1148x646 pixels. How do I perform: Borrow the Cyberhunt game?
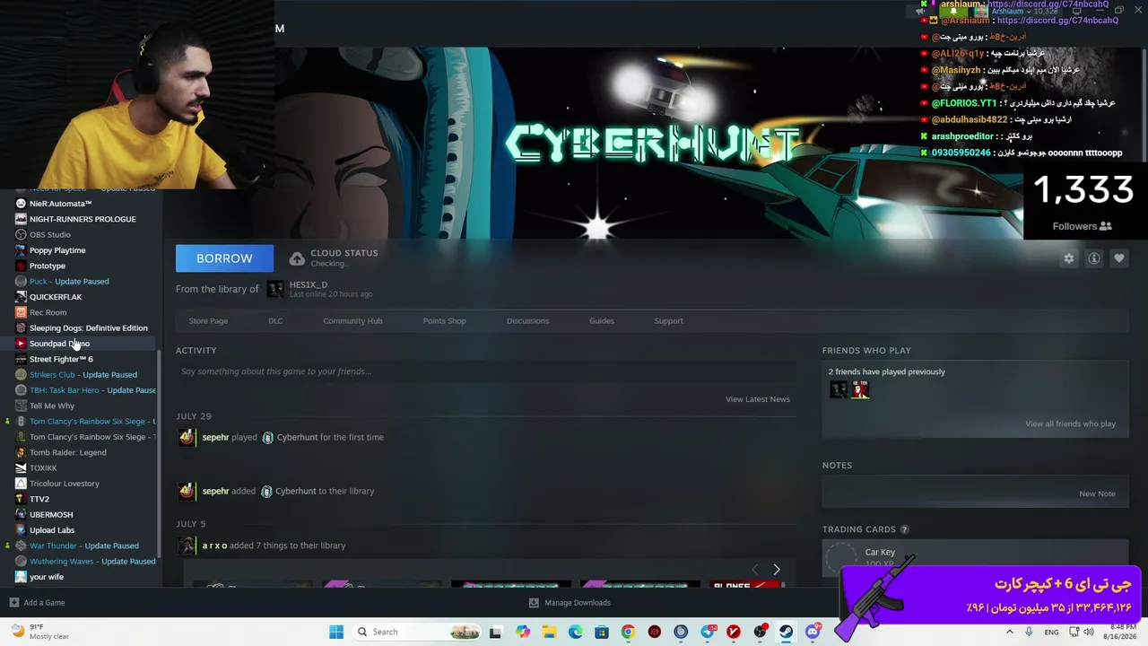tap(224, 258)
